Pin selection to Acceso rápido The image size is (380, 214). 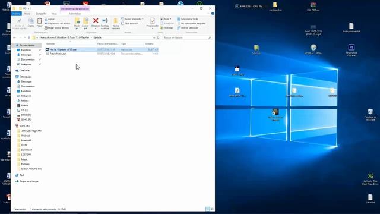[x=20, y=24]
